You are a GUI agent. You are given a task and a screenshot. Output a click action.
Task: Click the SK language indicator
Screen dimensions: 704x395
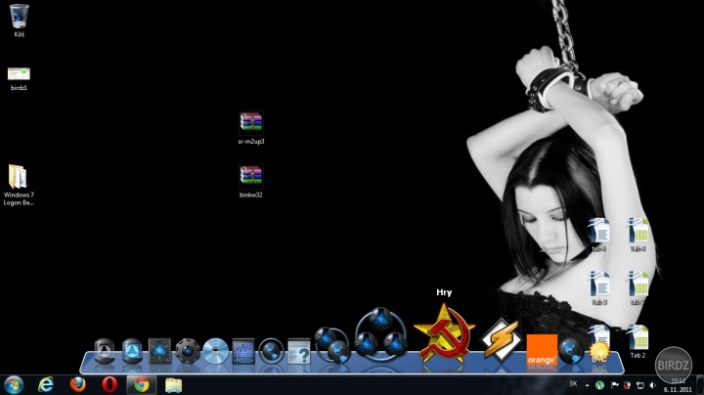coord(573,384)
